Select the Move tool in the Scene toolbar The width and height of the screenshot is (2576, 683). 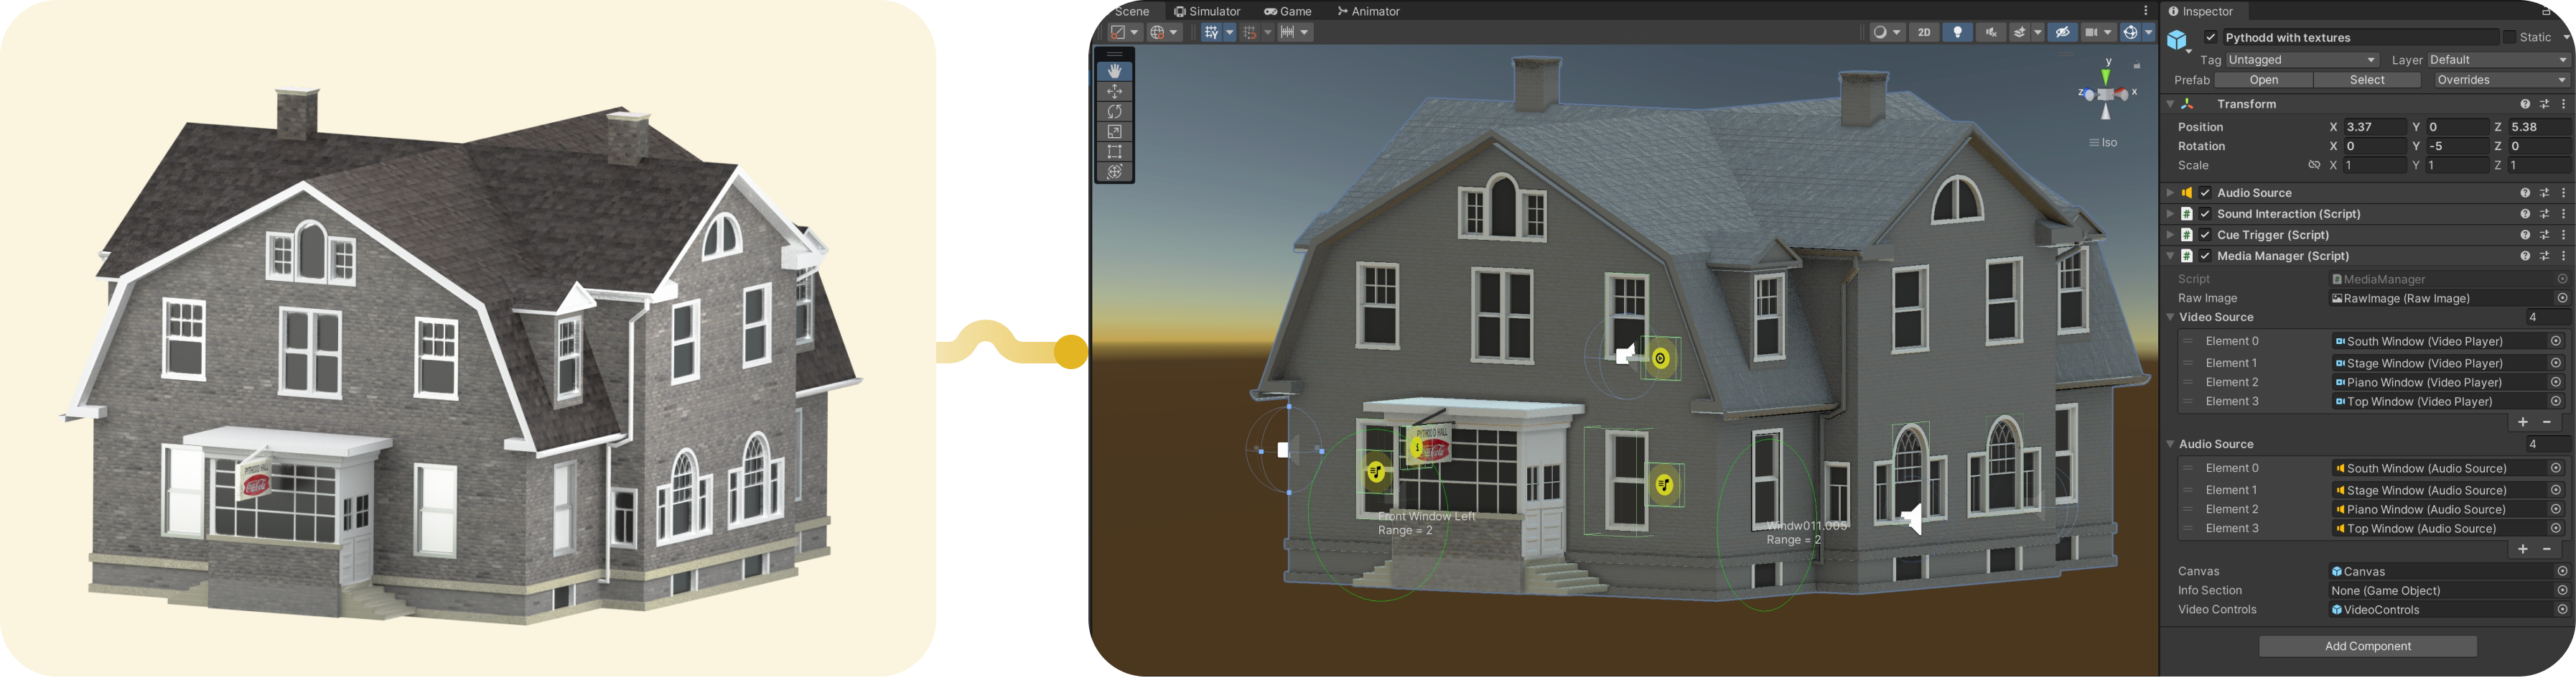tap(1114, 90)
